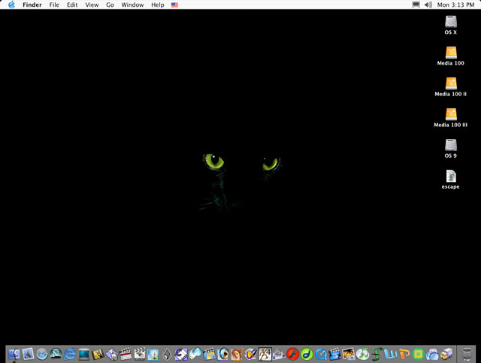Open the US flag input menu
The width and height of the screenshot is (481, 363).
(174, 5)
